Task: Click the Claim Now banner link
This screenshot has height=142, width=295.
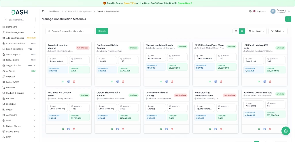Action: (x=185, y=3)
